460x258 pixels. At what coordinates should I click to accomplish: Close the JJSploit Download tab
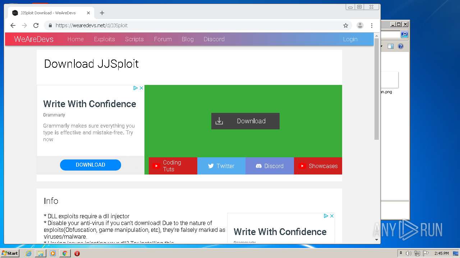point(88,13)
